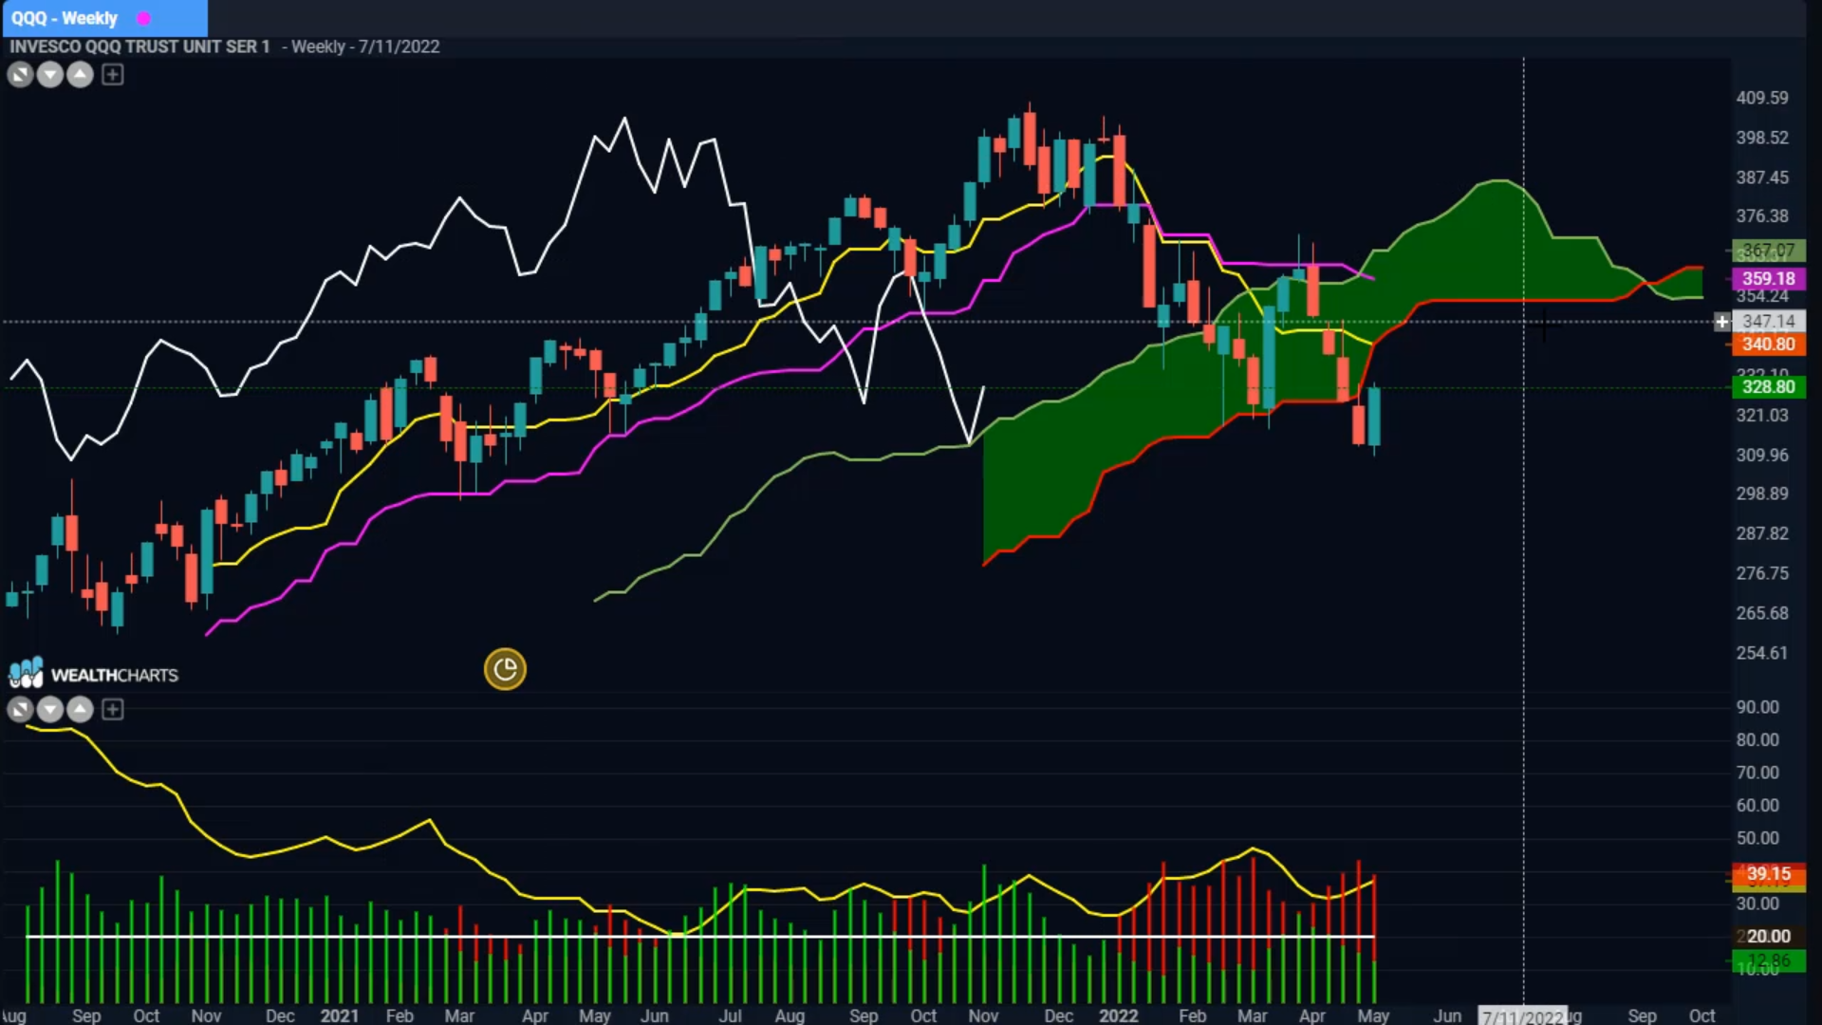Select the magenta 359.18 price label
The height and width of the screenshot is (1025, 1822).
(1769, 278)
